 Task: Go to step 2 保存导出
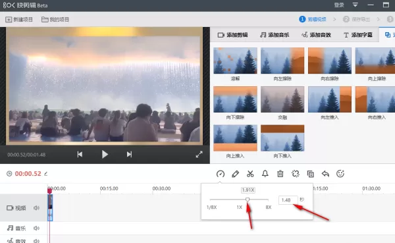(x=356, y=19)
